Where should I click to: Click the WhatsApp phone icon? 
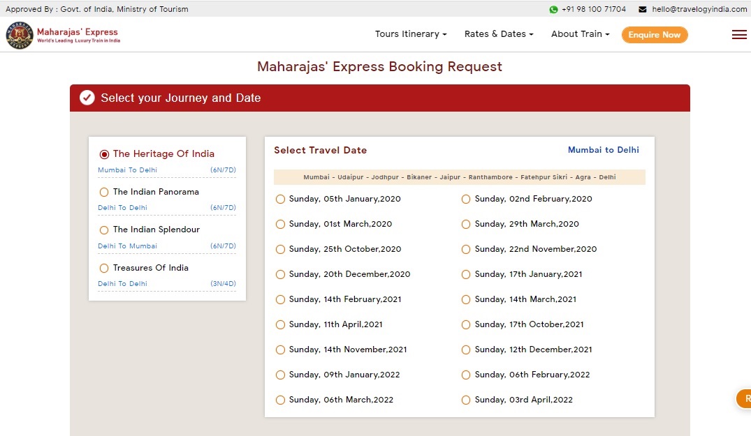pos(553,10)
